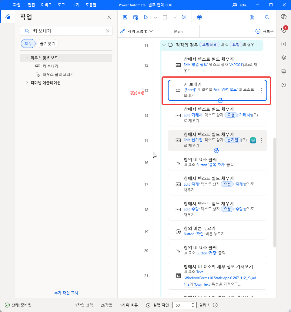Open the run options dropdown arrow
The width and height of the screenshot is (291, 312).
pyautogui.click(x=156, y=17)
